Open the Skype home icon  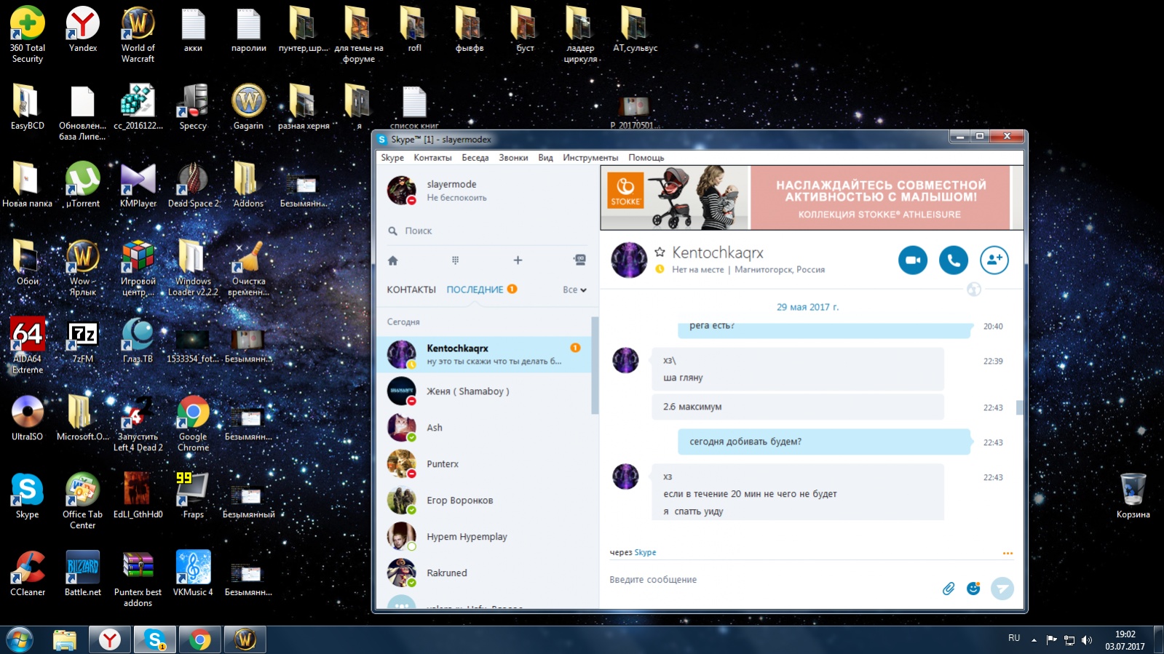[x=393, y=260]
